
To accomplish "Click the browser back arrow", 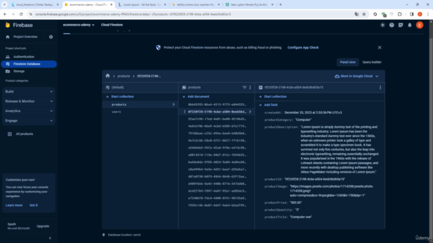I will pyautogui.click(x=5, y=14).
